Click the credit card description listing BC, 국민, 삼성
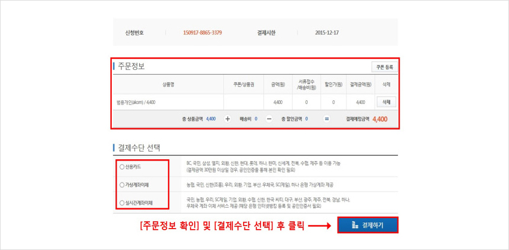 tap(263, 166)
